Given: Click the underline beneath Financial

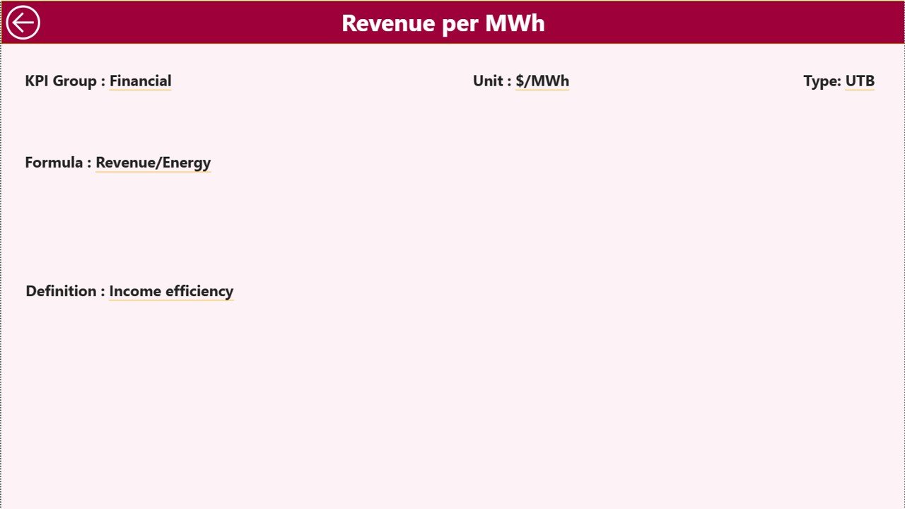Looking at the screenshot, I should 140,90.
